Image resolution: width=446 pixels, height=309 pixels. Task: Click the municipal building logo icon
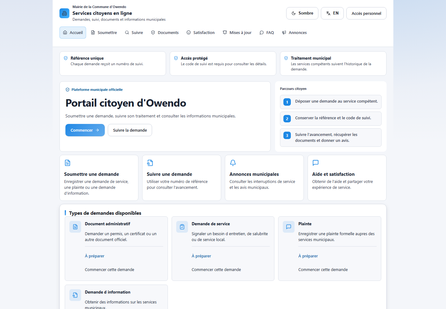tap(64, 13)
